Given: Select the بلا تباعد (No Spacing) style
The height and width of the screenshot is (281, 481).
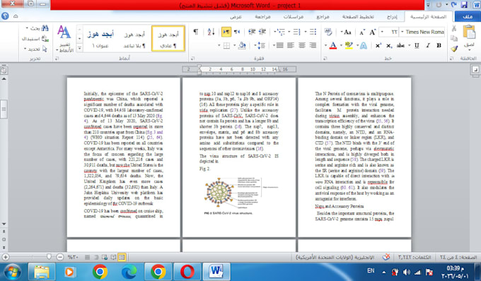Looking at the screenshot, I should pos(134,39).
